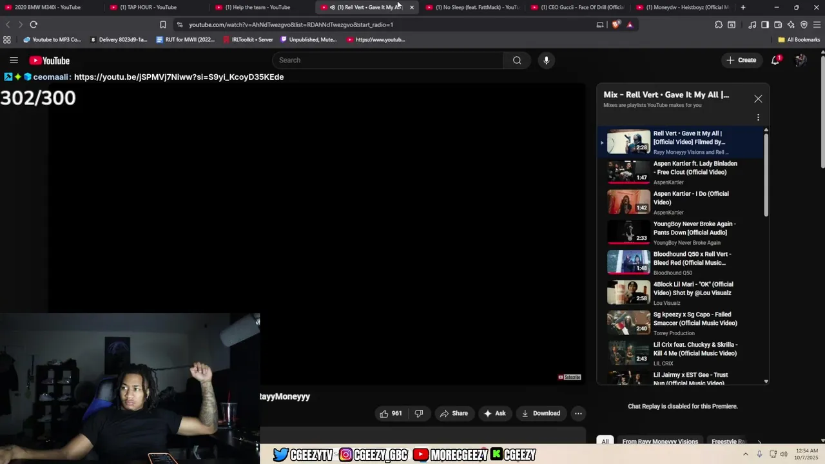This screenshot has width=825, height=464.
Task: Open Mix playlist three-dot options
Action: click(x=758, y=117)
